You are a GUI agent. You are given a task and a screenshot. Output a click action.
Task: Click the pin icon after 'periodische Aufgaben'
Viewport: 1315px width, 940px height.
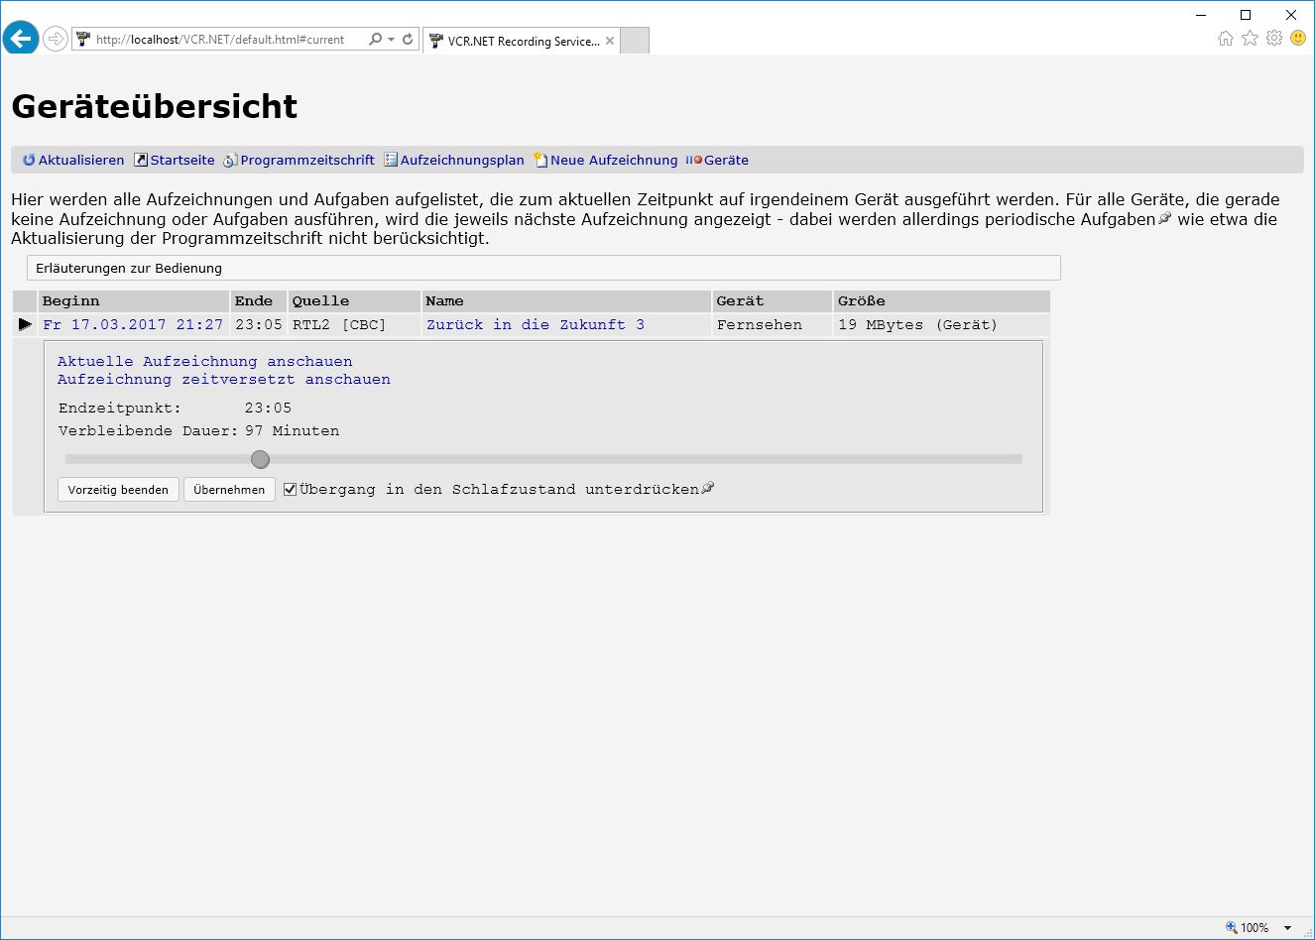1165,218
